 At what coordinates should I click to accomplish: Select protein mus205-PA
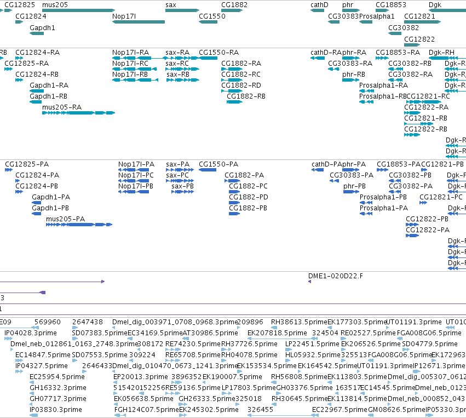coord(65,219)
